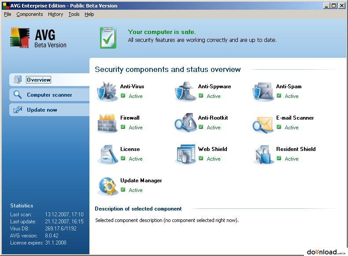348x256 pixels.
Task: Click the Overview sidebar icon
Action: pos(18,79)
